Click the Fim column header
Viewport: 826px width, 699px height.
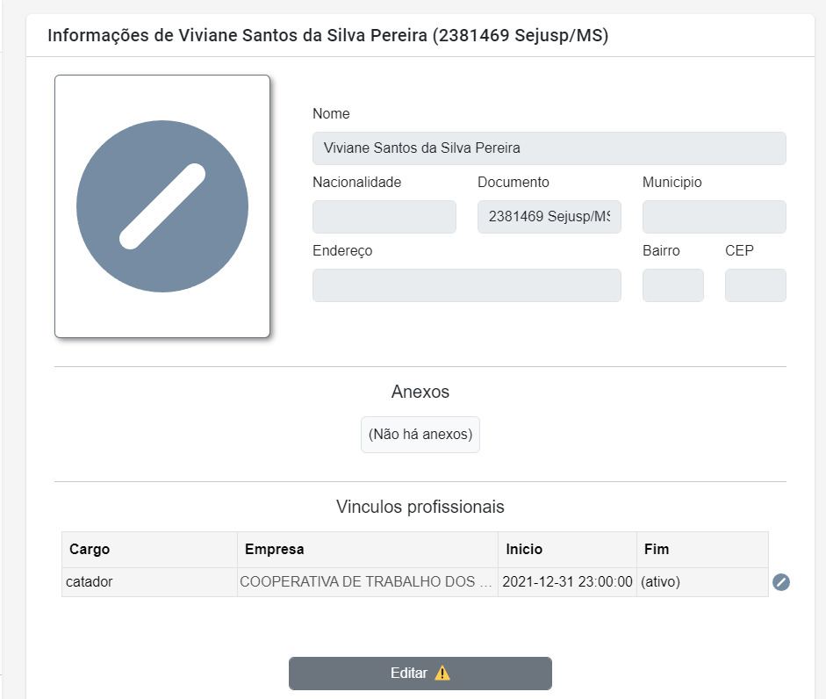pyautogui.click(x=657, y=549)
